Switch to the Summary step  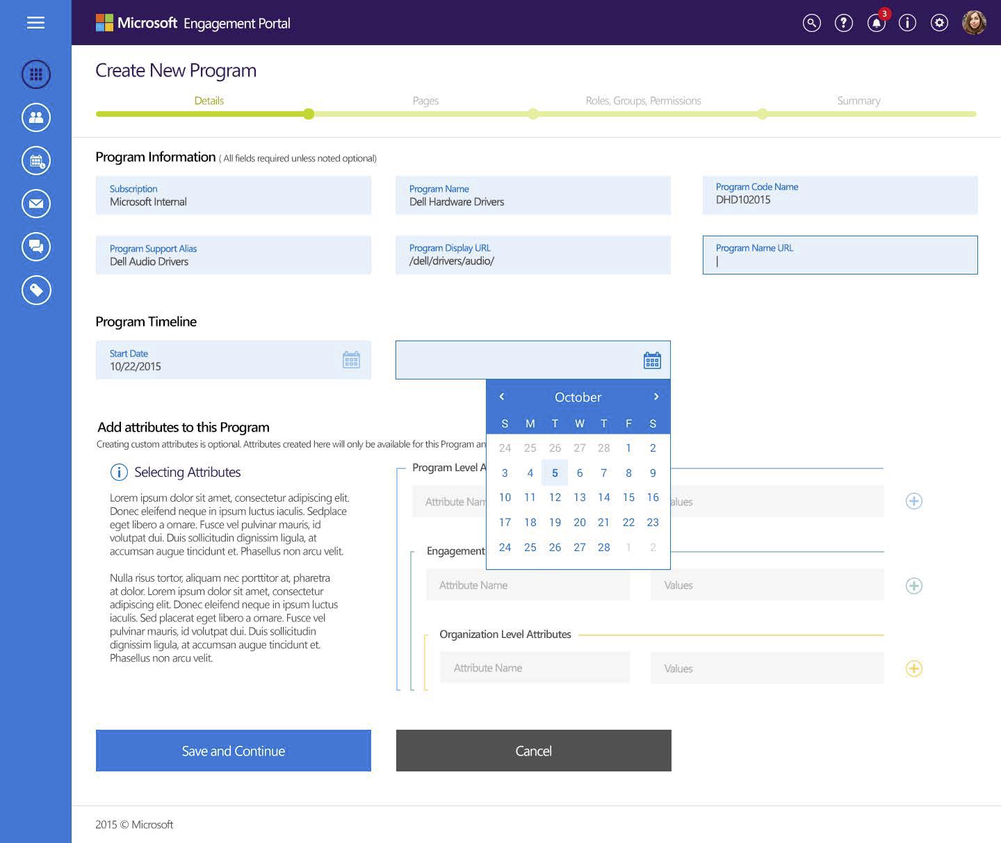point(858,101)
